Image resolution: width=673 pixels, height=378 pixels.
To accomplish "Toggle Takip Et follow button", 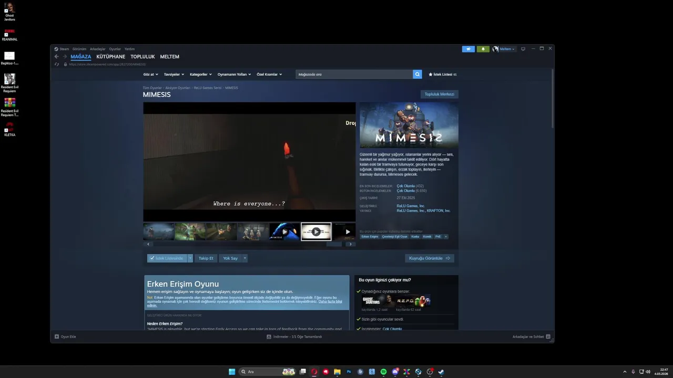I will (206, 258).
